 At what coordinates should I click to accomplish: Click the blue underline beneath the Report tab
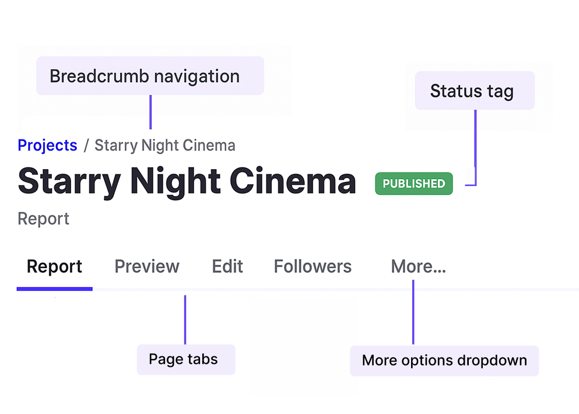click(54, 288)
